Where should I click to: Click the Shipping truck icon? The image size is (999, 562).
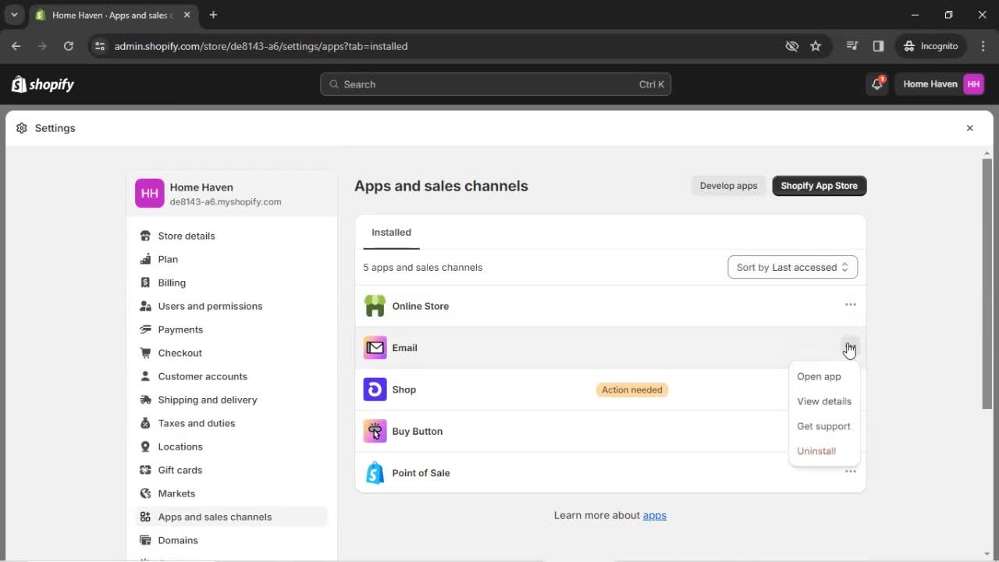point(145,400)
